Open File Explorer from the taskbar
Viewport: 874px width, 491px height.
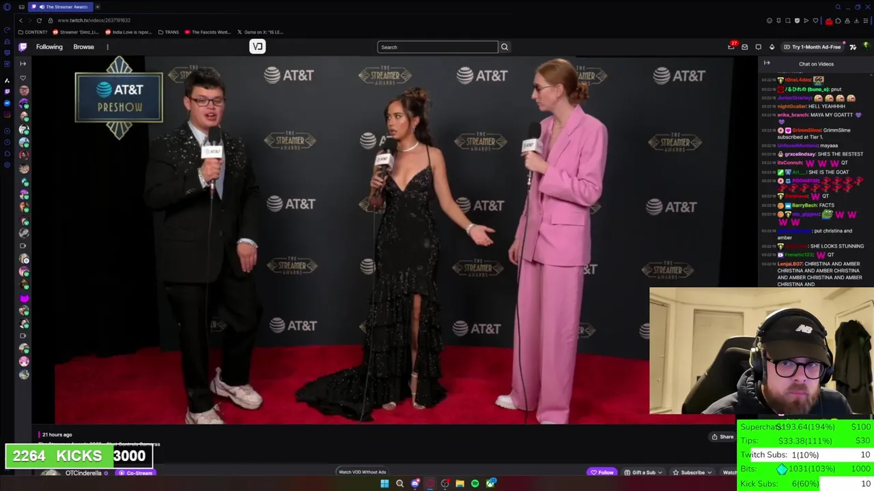click(460, 483)
